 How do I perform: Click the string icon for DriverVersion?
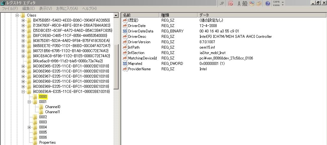(x=125, y=42)
